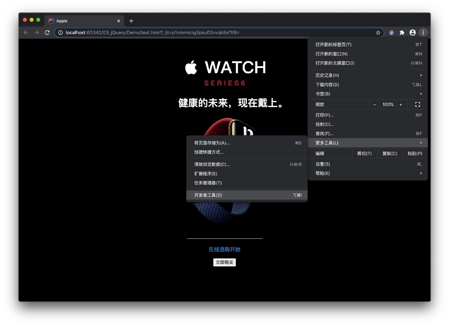Click the 在线选购开始 link

(x=224, y=249)
